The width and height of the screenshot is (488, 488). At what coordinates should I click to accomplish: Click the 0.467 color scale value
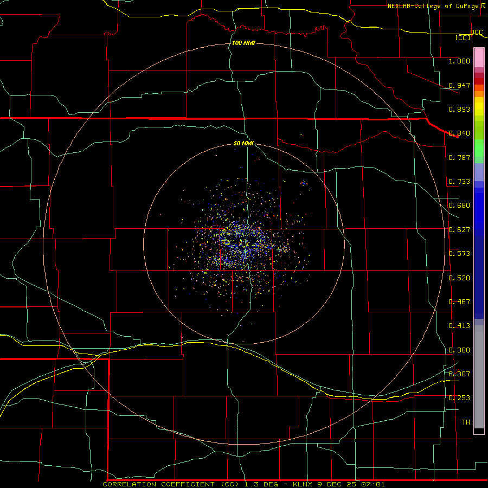[459, 302]
